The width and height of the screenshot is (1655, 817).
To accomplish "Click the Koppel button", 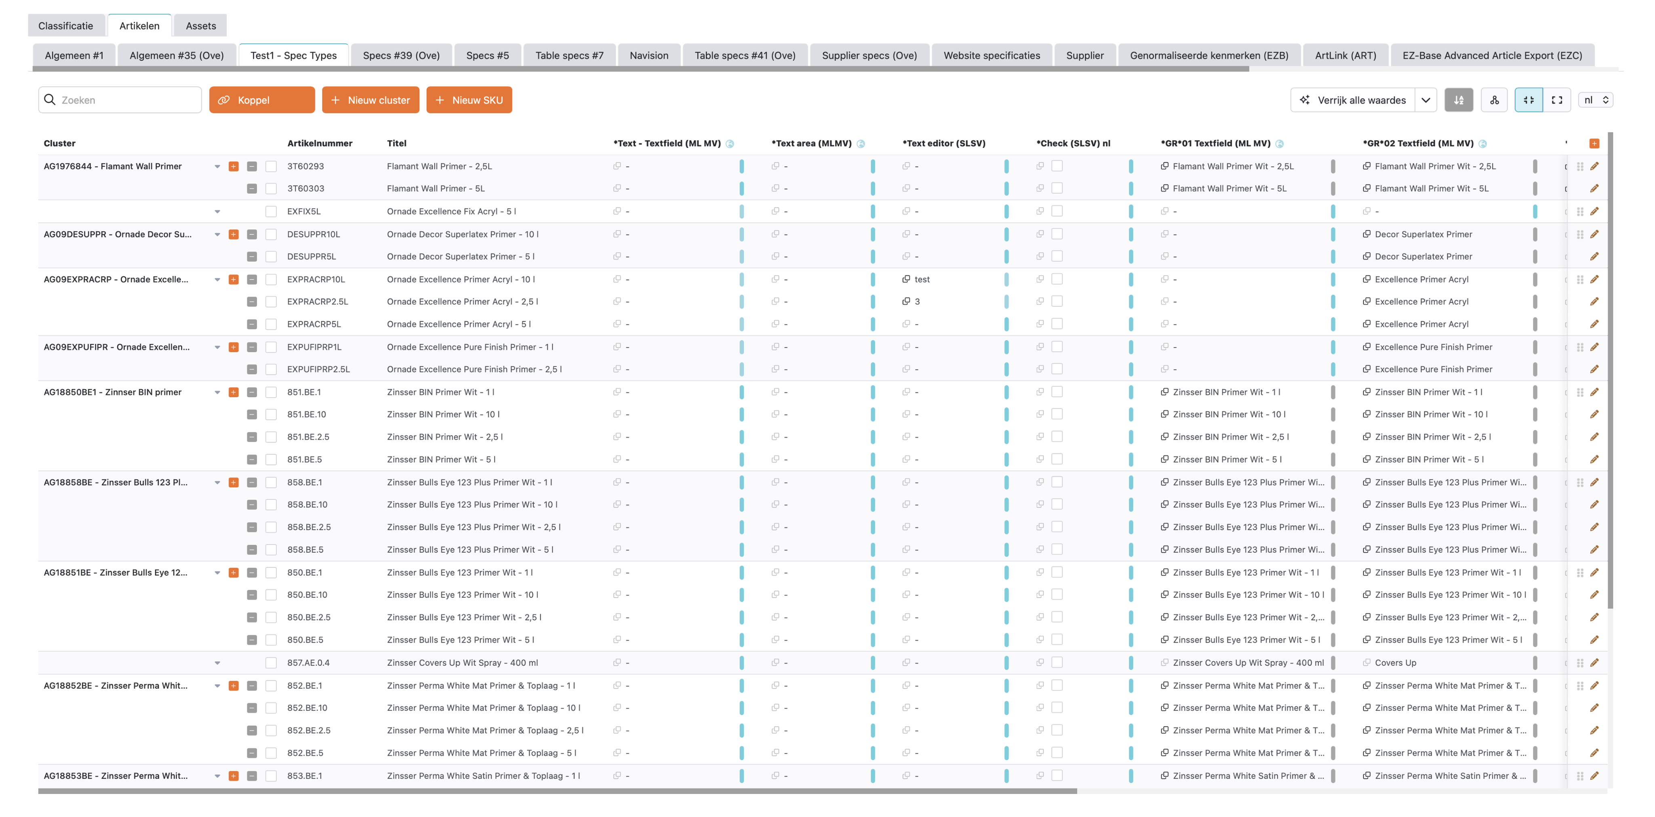I will 262,100.
